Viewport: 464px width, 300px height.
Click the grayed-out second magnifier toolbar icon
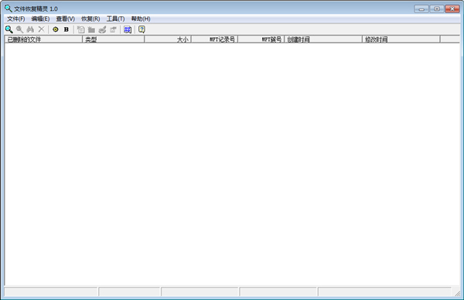click(19, 29)
